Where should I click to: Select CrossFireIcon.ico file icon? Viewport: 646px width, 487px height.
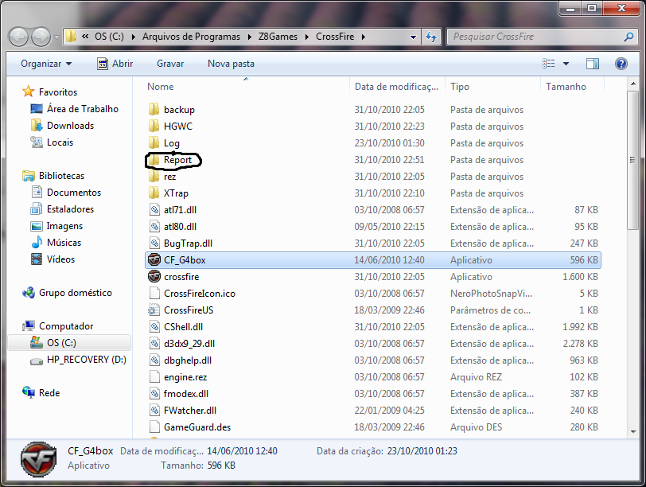154,294
